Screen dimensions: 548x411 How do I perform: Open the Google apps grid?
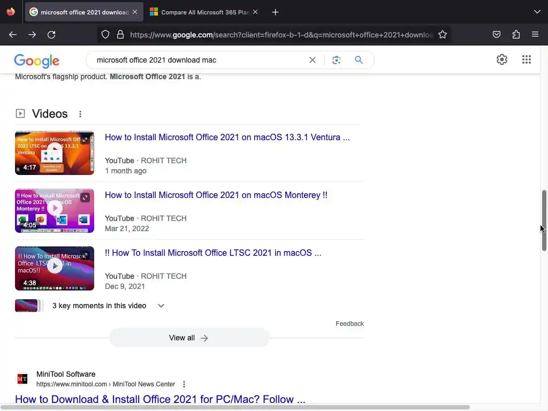(x=527, y=59)
